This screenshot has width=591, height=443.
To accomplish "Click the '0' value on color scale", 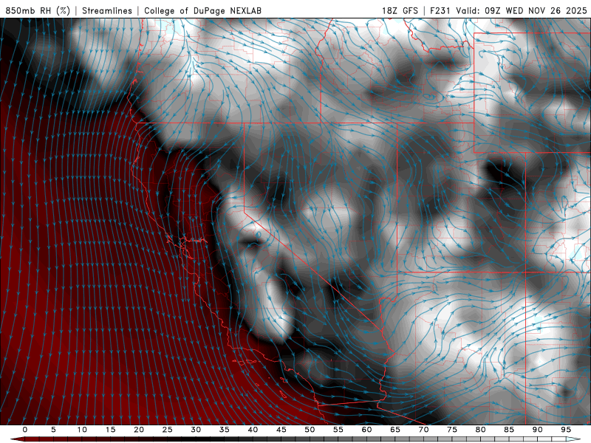I will click(x=25, y=430).
